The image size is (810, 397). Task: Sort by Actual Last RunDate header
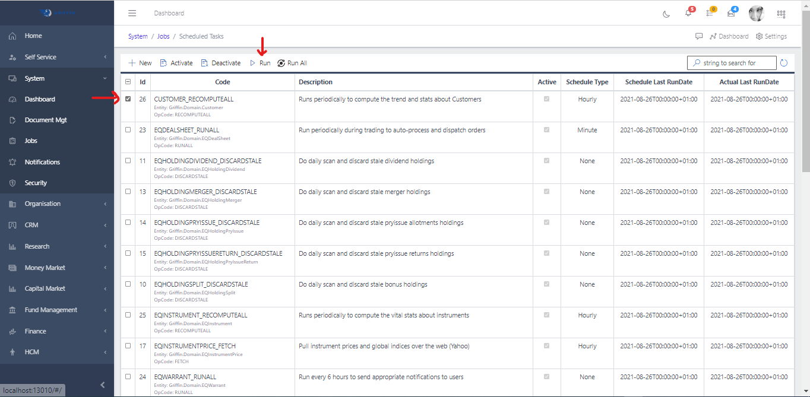(x=749, y=82)
